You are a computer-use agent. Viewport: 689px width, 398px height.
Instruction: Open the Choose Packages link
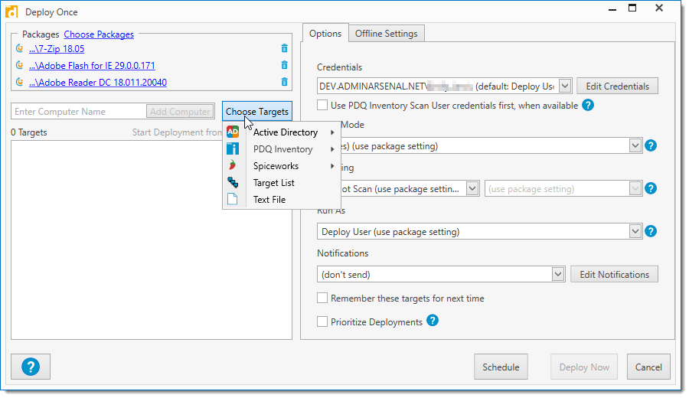point(99,34)
